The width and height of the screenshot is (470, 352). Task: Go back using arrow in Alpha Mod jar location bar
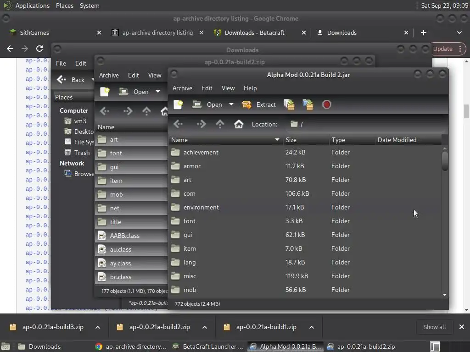(x=178, y=124)
